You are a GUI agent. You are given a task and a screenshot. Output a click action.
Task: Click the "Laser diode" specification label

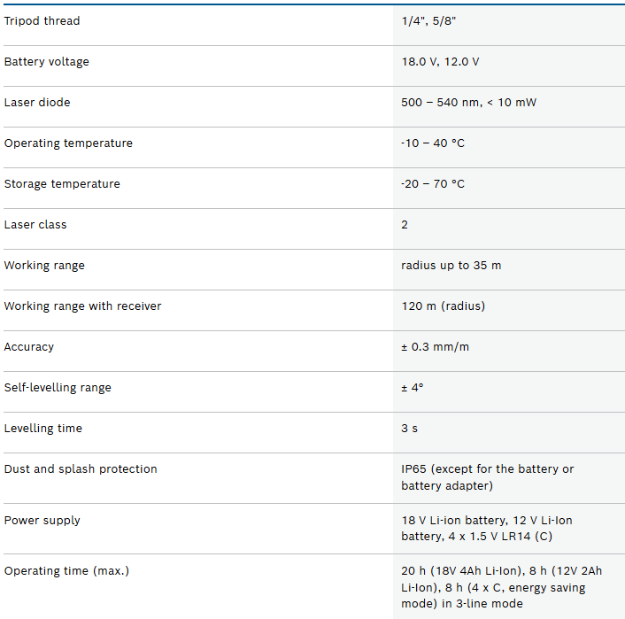(37, 102)
